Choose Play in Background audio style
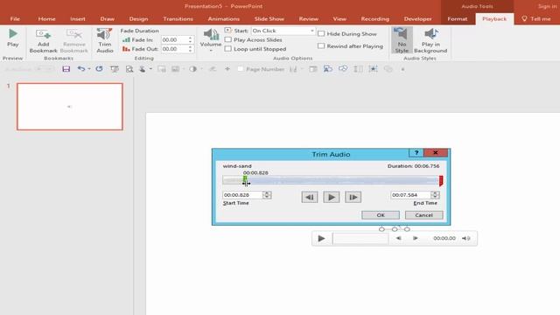Viewport: 560px width, 315px height. 430,40
